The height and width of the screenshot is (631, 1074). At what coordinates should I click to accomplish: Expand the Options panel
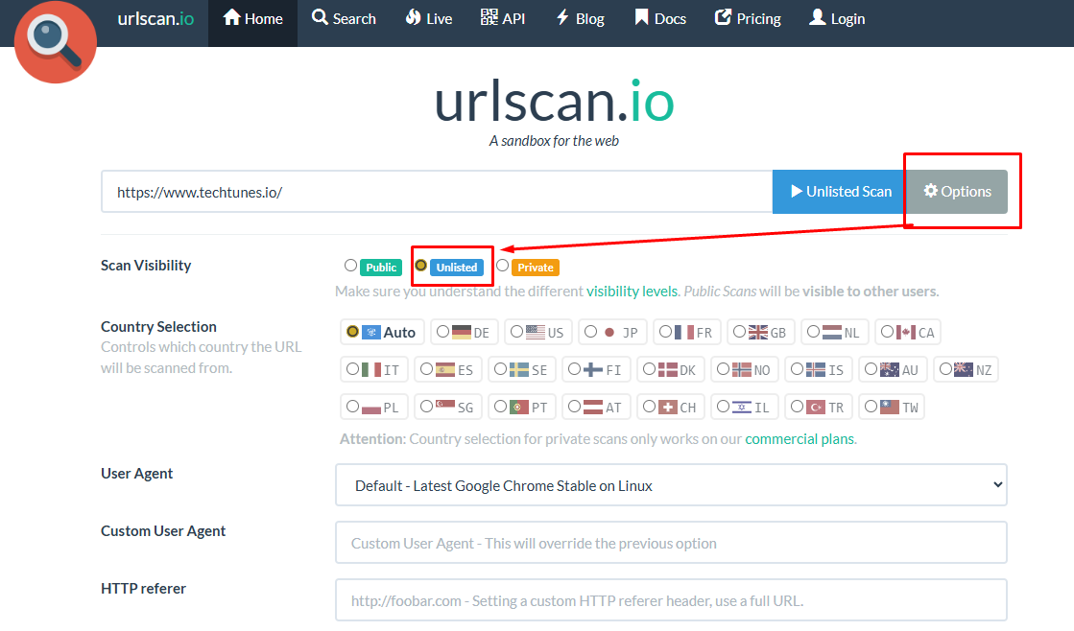(x=957, y=191)
